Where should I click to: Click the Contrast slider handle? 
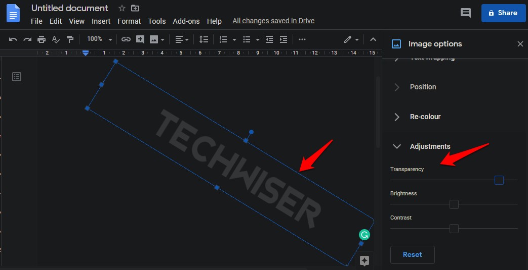pyautogui.click(x=454, y=228)
